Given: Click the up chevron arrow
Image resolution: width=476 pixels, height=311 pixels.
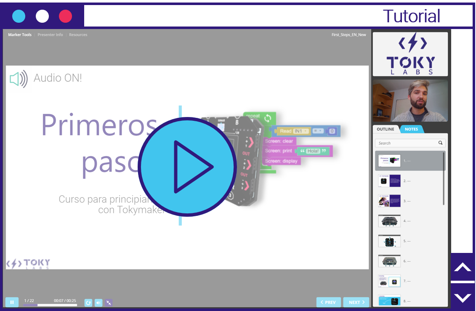Looking at the screenshot, I should tap(463, 268).
